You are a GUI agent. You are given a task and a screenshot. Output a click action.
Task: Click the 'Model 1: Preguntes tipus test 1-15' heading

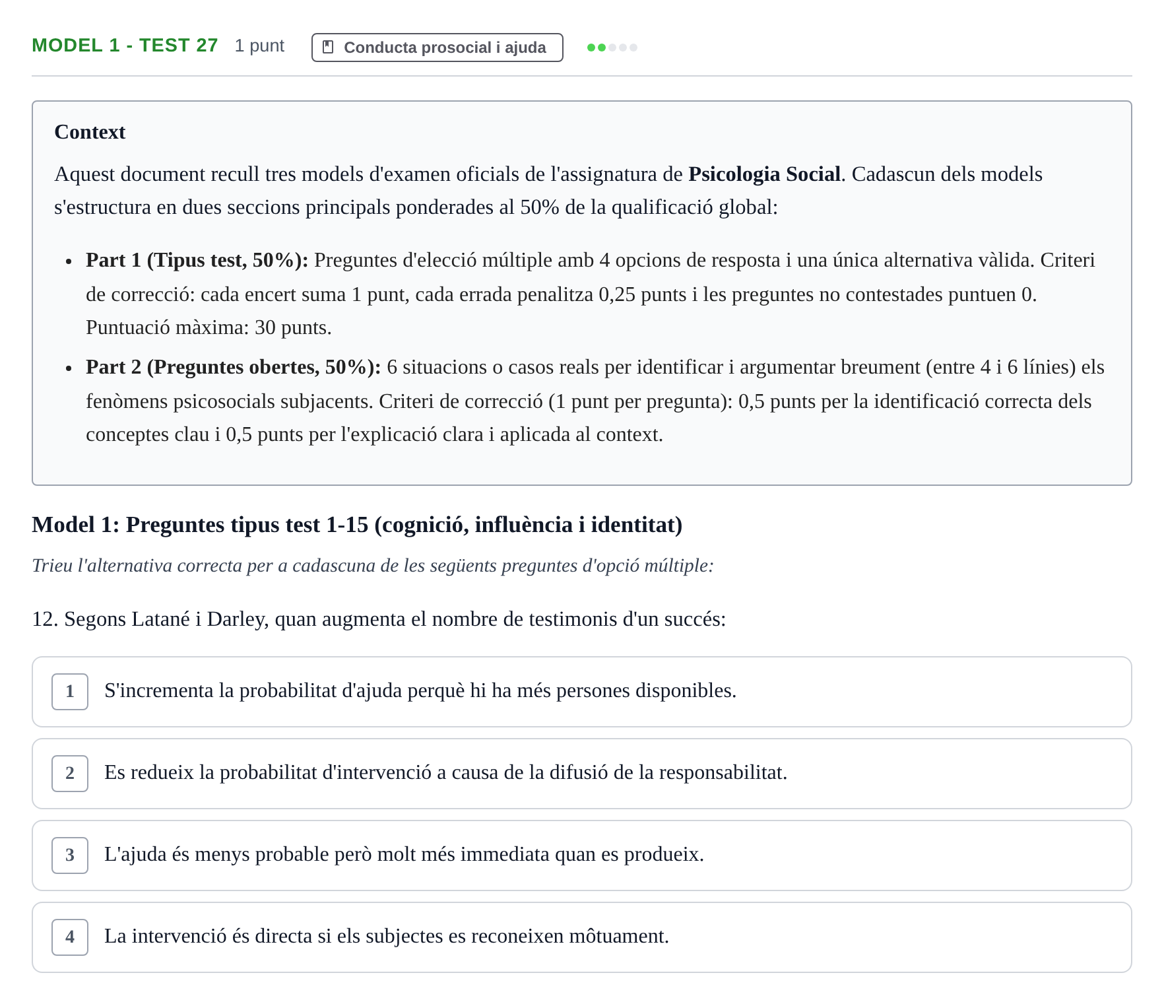(357, 525)
